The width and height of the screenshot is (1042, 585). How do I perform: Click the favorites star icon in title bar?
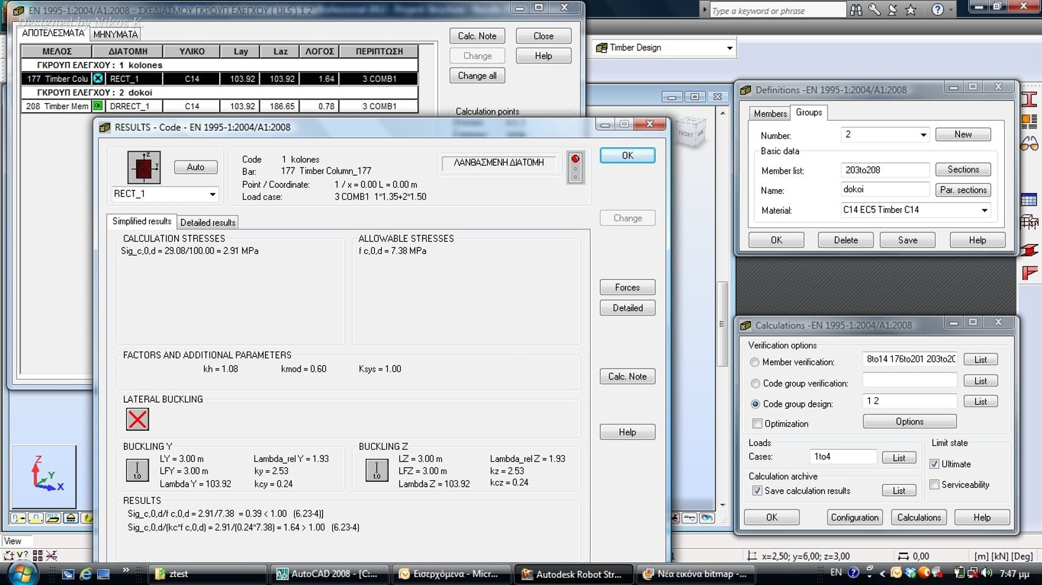pyautogui.click(x=910, y=10)
